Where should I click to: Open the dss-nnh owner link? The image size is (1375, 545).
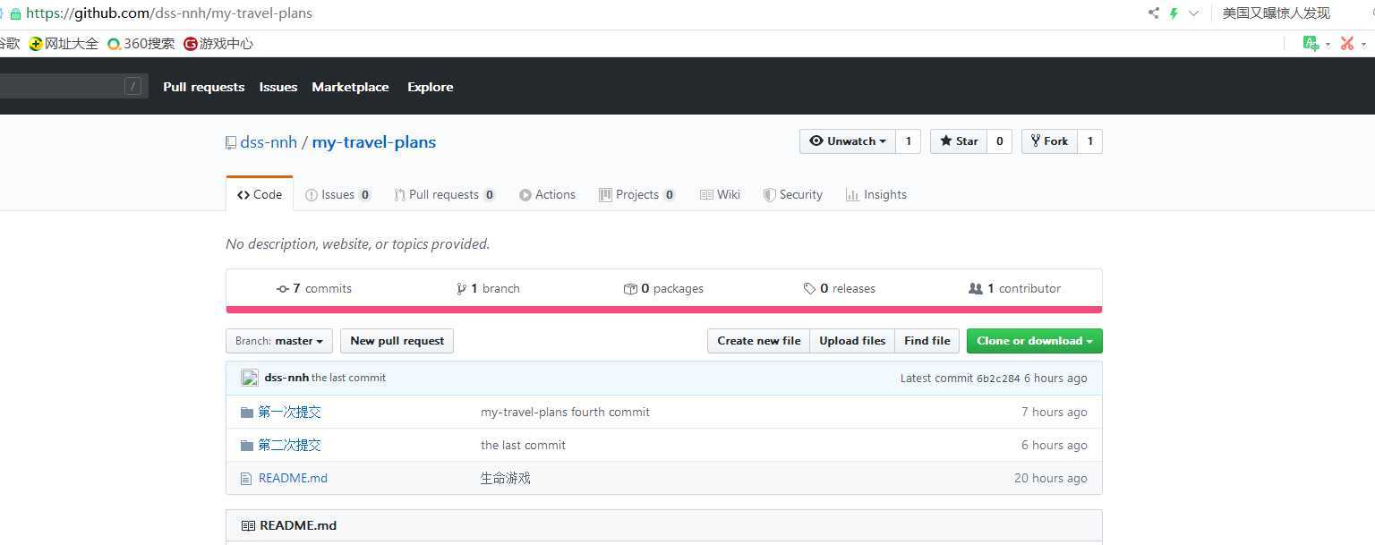coord(269,142)
